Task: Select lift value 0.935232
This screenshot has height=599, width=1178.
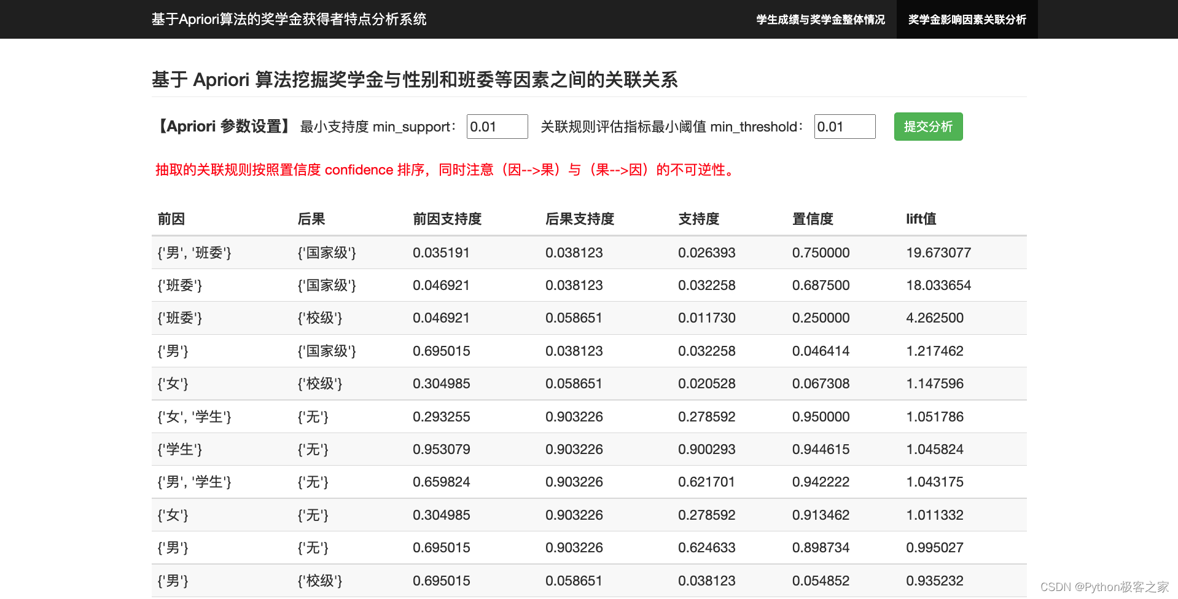Action: (x=935, y=581)
